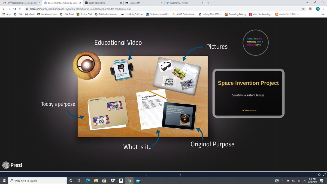Open the 11954-03_CH02.qxd bookmark
This screenshot has height=184, width=327.
click(x=132, y=14)
